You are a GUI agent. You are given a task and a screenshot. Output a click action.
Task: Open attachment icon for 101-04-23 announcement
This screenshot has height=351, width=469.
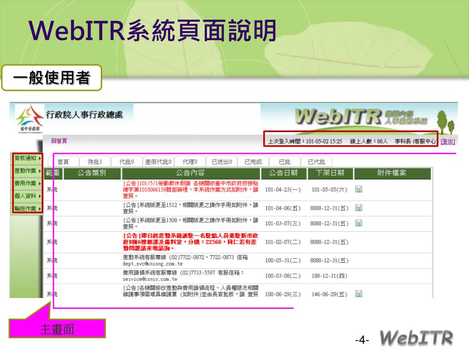pyautogui.click(x=359, y=189)
